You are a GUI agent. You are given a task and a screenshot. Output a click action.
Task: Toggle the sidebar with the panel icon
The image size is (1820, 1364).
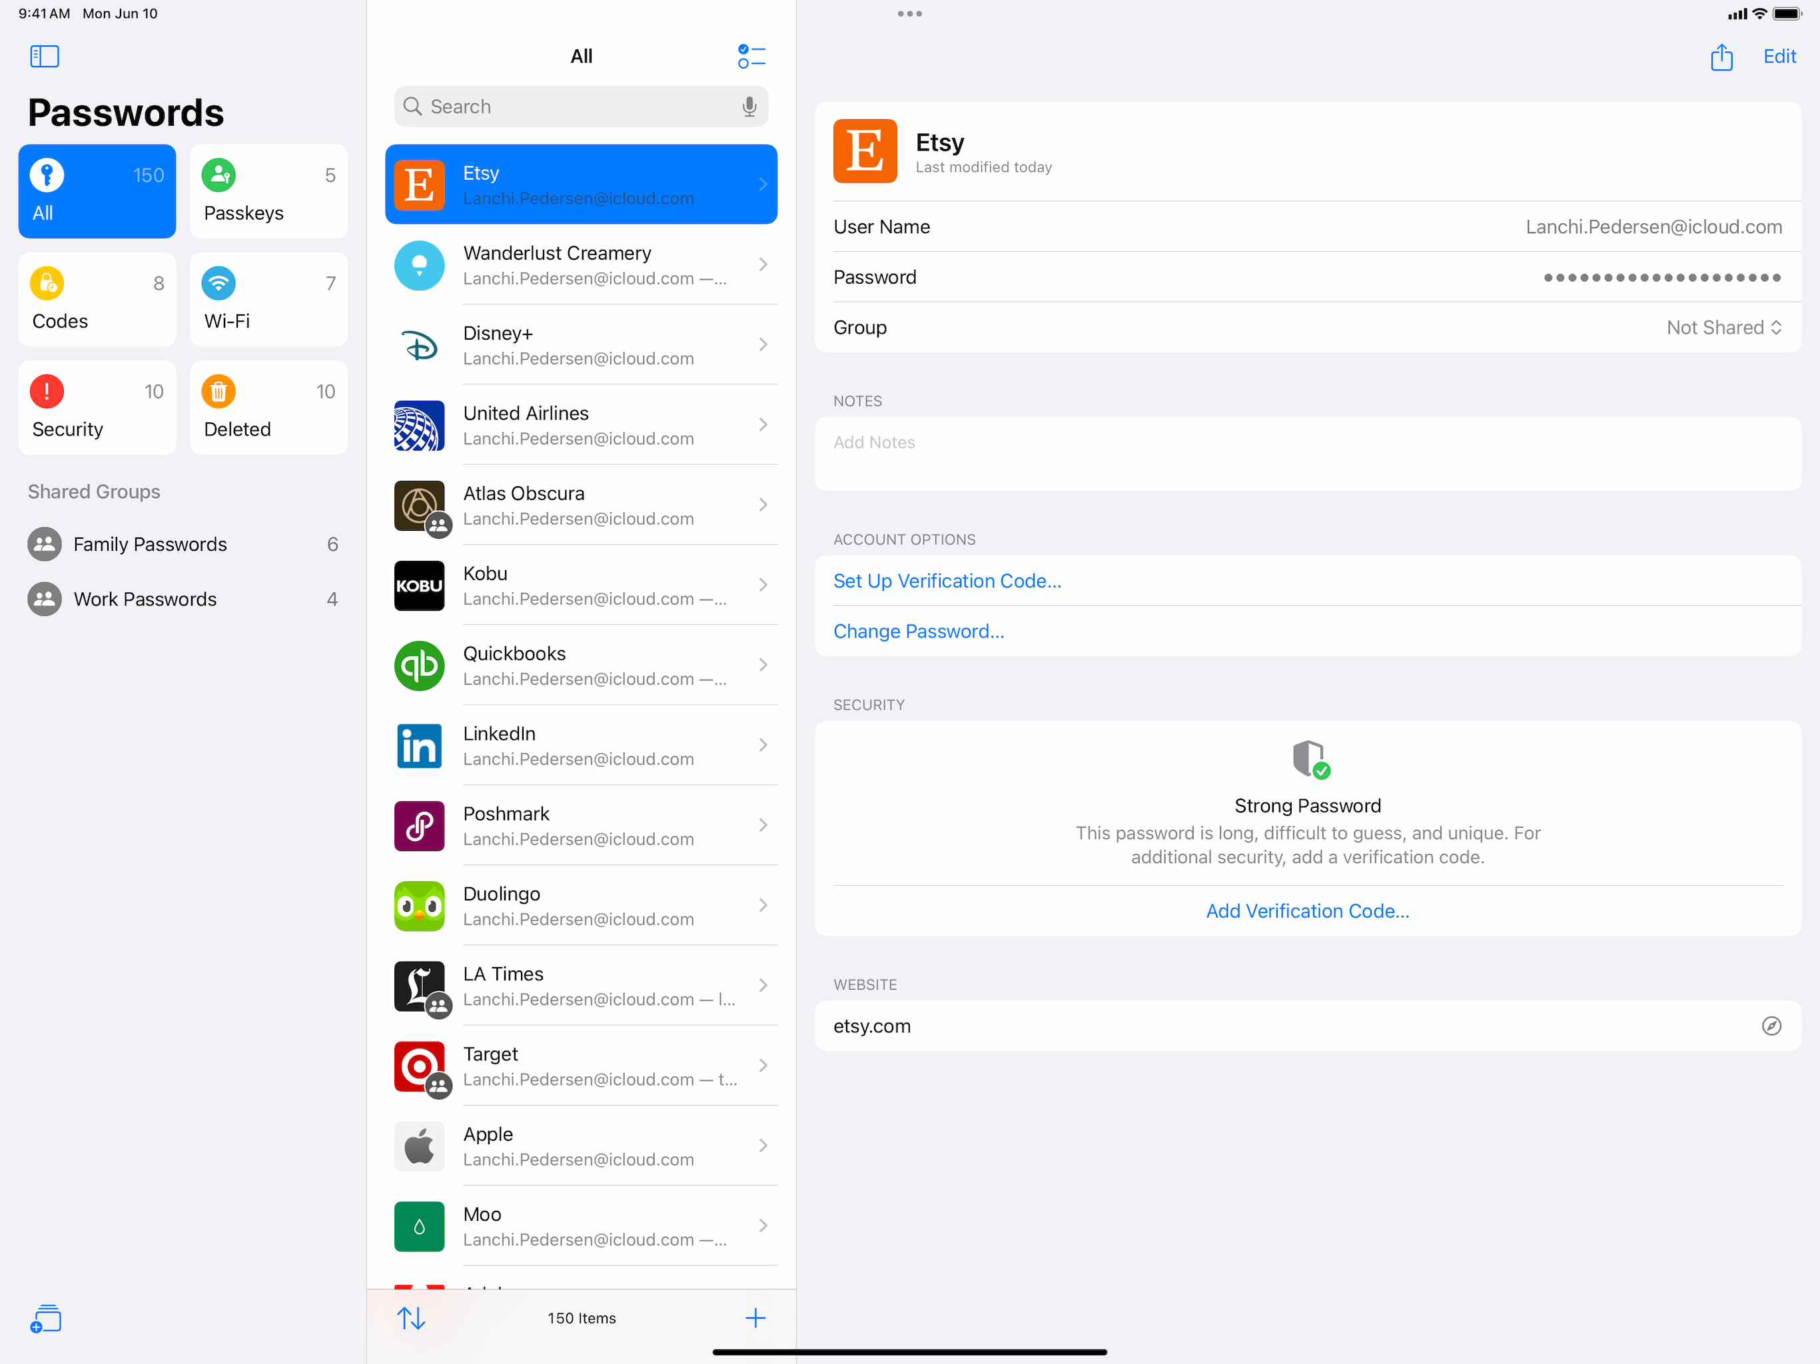(45, 56)
